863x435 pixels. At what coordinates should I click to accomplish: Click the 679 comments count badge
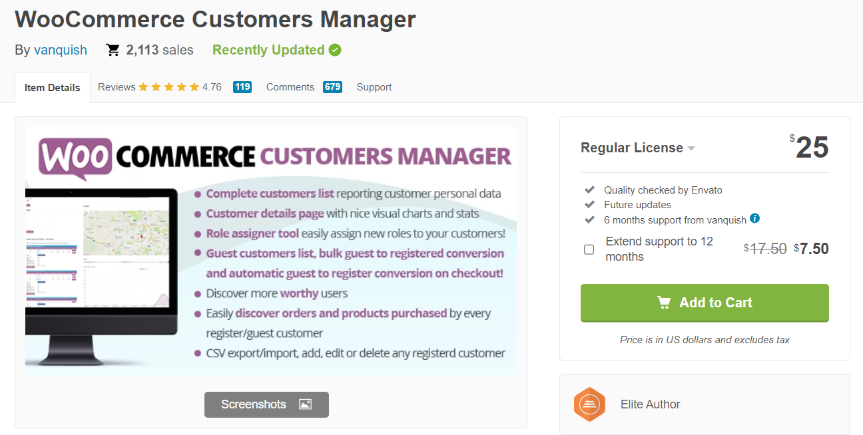pos(332,87)
